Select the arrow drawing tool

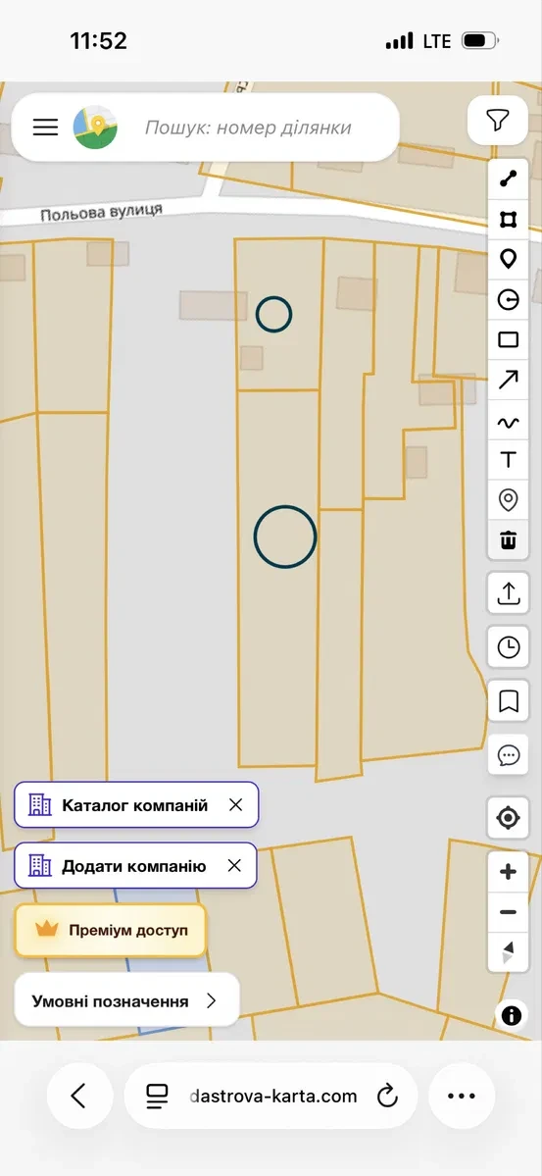click(x=509, y=380)
